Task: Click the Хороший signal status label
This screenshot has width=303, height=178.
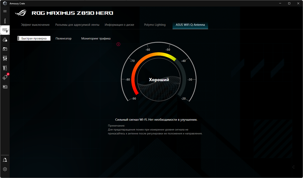Action: [159, 80]
